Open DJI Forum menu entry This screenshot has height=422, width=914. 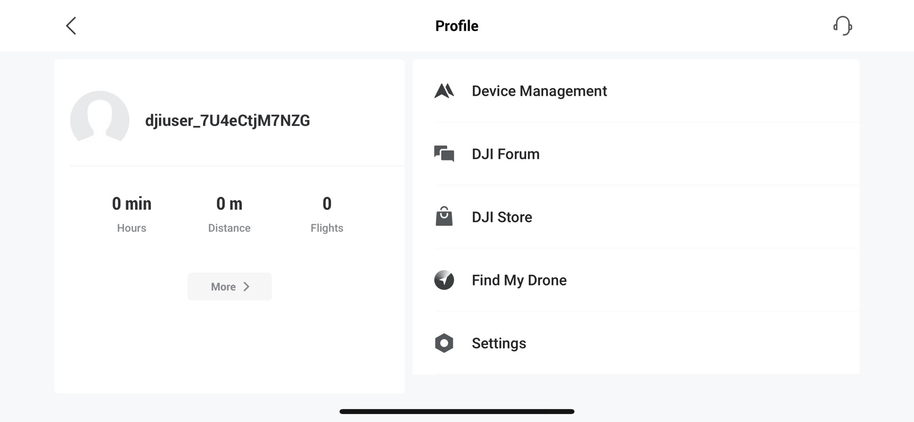pos(636,154)
